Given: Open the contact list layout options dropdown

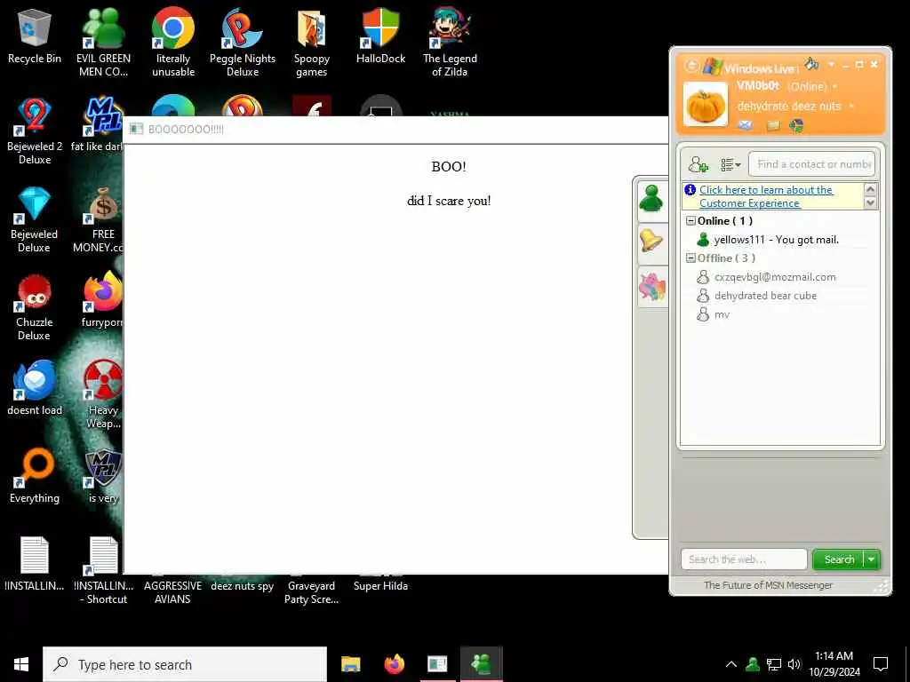Looking at the screenshot, I should (730, 164).
